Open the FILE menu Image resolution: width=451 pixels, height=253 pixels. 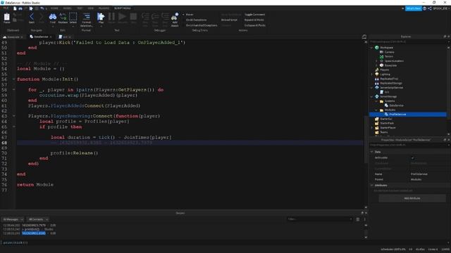pyautogui.click(x=6, y=8)
